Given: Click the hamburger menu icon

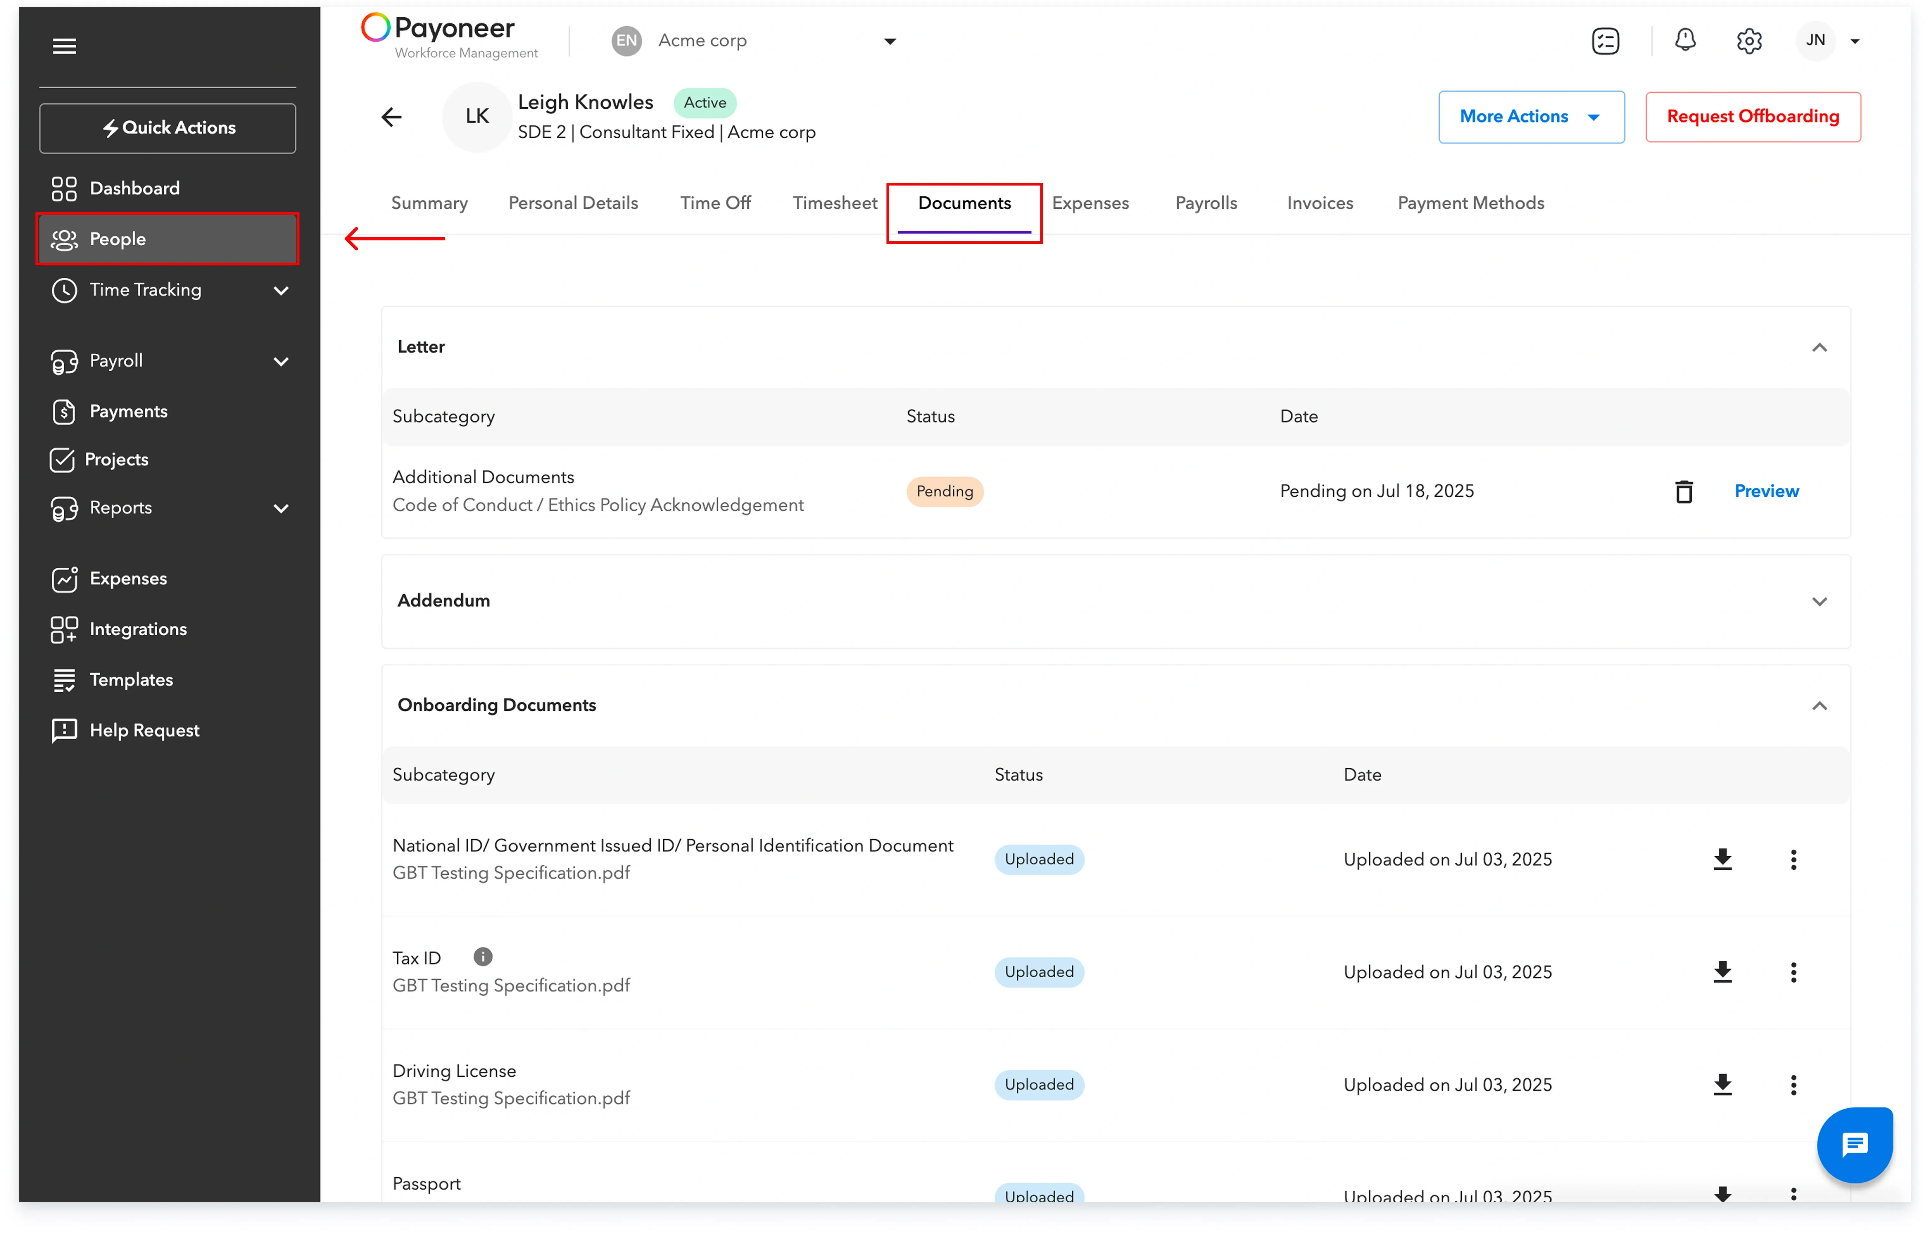Looking at the screenshot, I should click(64, 47).
